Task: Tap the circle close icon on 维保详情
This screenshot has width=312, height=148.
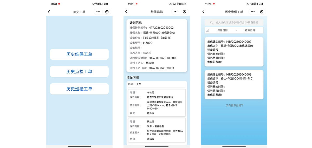Action: pos(184,12)
